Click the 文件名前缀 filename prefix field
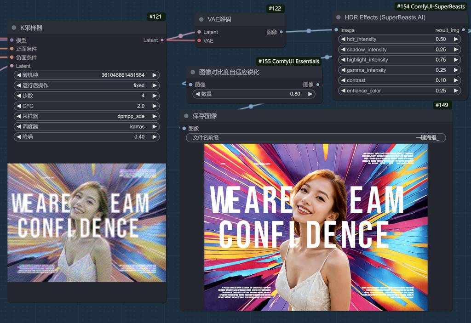471x323 pixels. click(316, 137)
